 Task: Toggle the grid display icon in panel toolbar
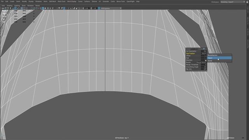(x=22, y=8)
